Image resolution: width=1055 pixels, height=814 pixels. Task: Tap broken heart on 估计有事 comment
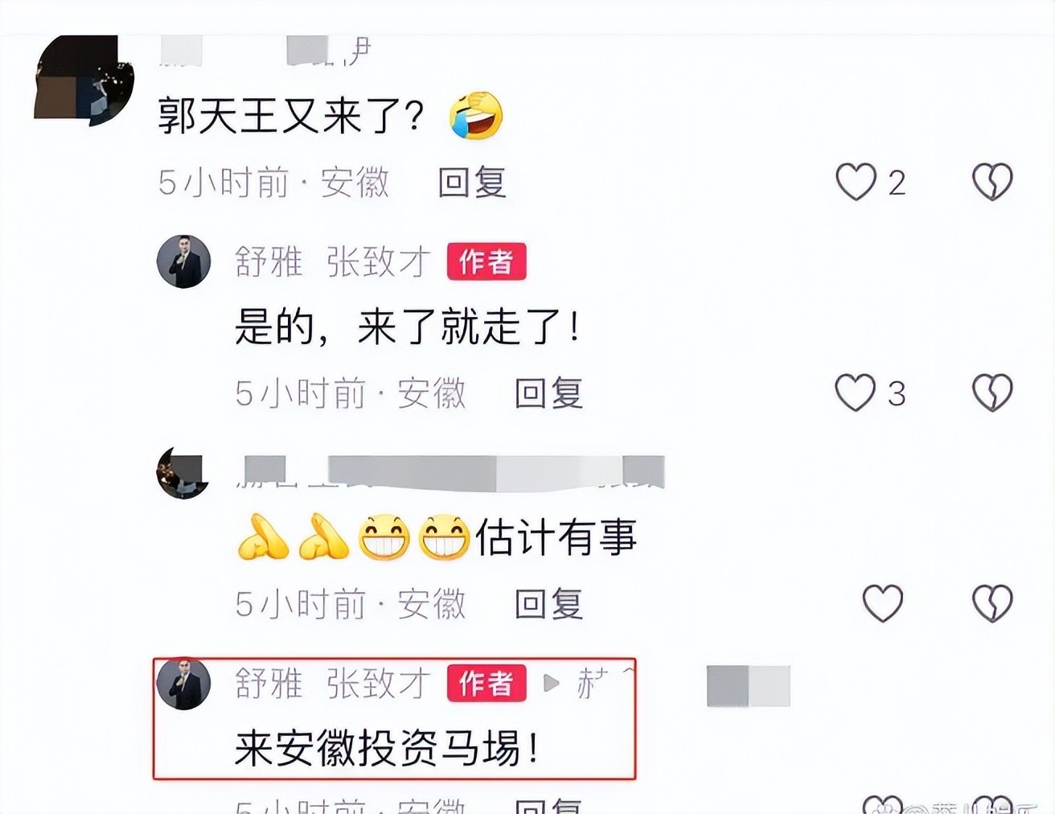(x=992, y=603)
